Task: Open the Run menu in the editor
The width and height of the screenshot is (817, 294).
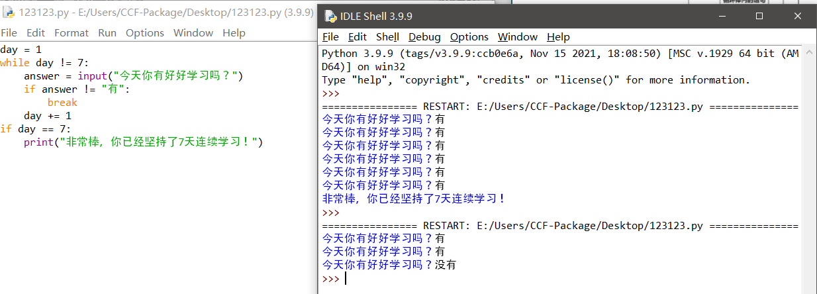Action: pyautogui.click(x=107, y=32)
